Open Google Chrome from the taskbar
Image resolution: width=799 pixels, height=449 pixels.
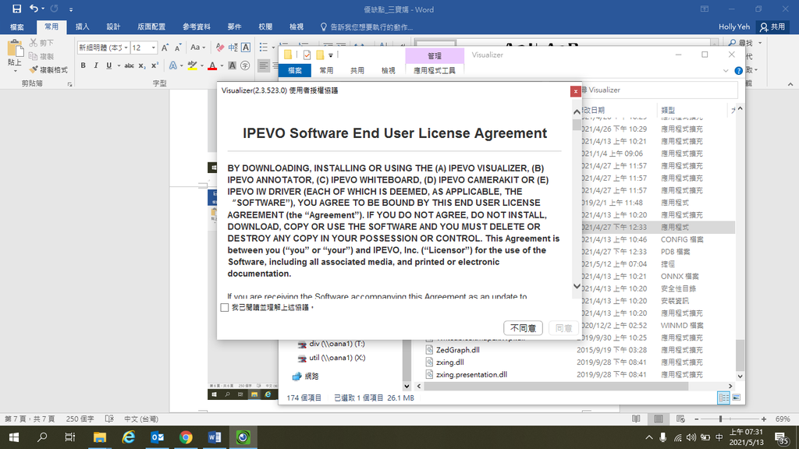186,437
